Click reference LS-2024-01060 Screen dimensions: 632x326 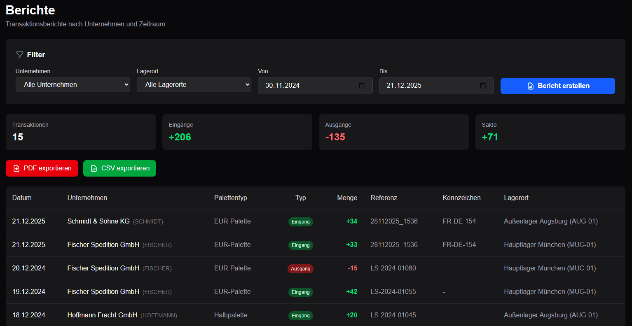coord(393,268)
